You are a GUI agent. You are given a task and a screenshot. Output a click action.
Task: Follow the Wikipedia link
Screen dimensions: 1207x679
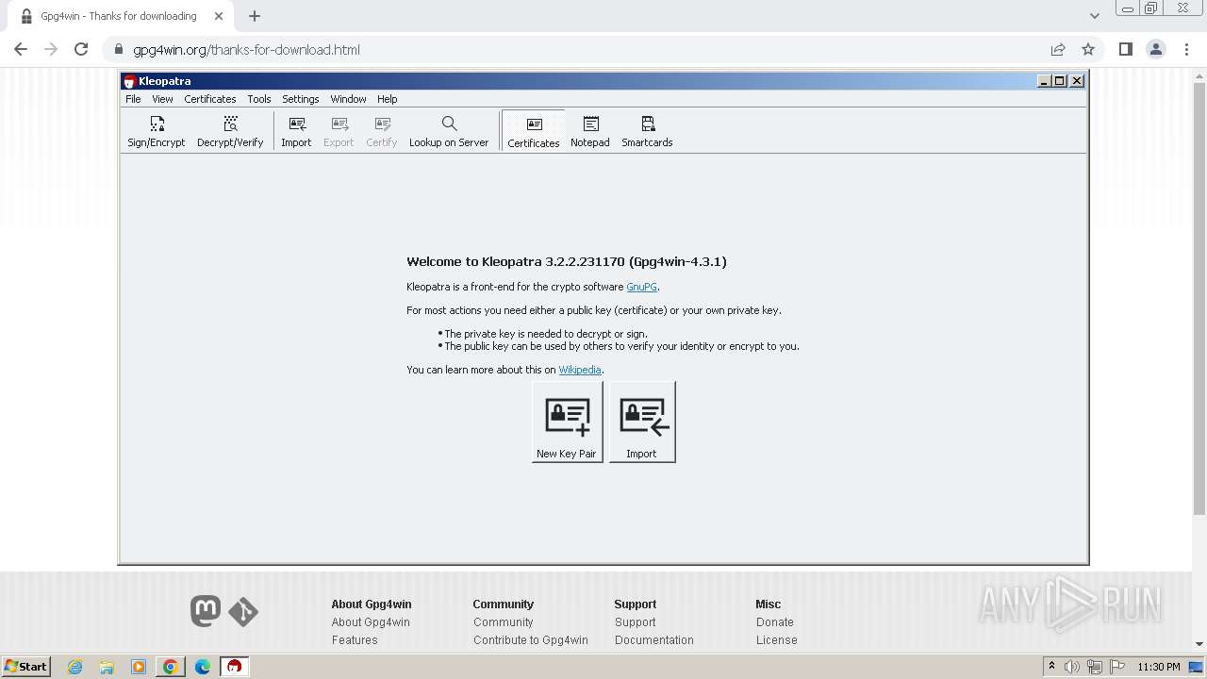(580, 370)
